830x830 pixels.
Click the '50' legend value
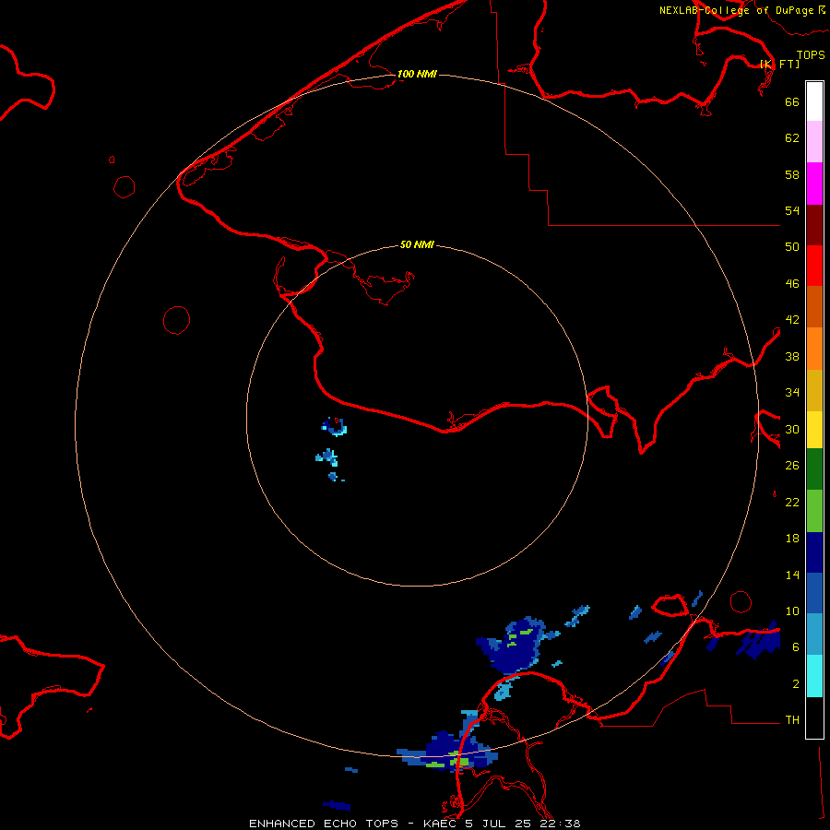coord(792,247)
